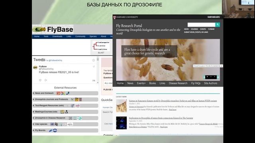The height and width of the screenshot is (143, 255).
Task: Open NEWS link under search box
Action: pyautogui.click(x=186, y=29)
